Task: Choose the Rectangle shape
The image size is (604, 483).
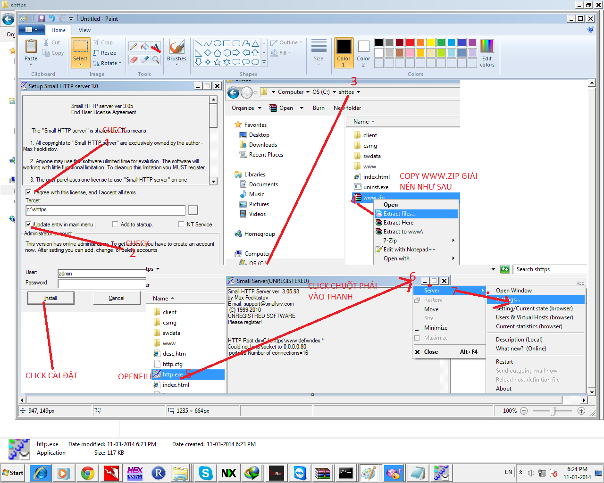Action: 227,43
